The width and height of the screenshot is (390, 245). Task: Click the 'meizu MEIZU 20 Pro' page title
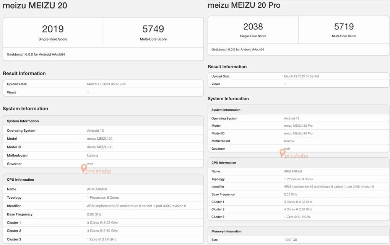coord(244,5)
